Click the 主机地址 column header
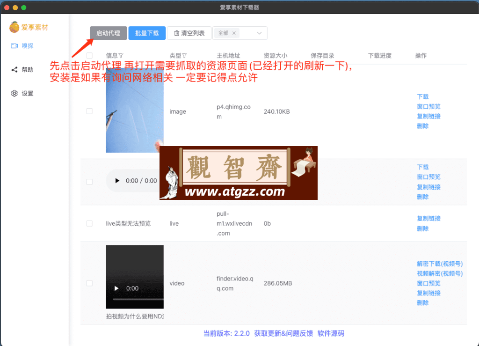This screenshot has width=479, height=346. coord(228,56)
